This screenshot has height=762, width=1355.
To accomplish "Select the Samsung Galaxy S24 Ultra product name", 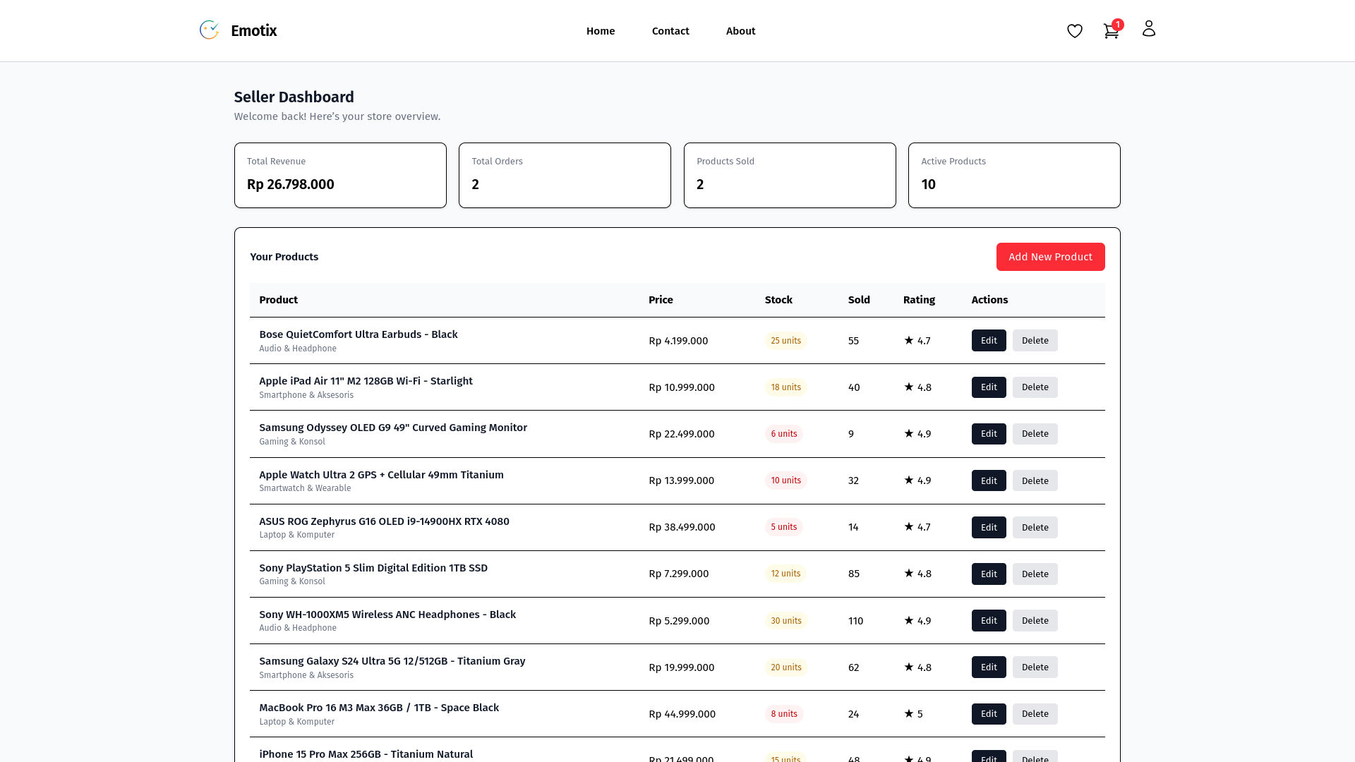I will tap(392, 661).
